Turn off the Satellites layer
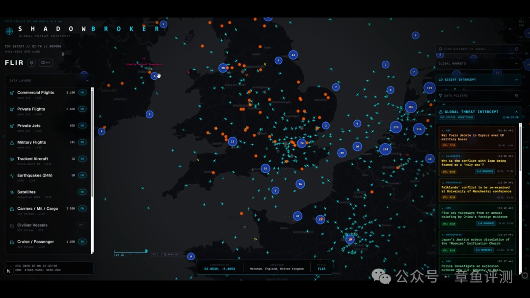 [82, 192]
